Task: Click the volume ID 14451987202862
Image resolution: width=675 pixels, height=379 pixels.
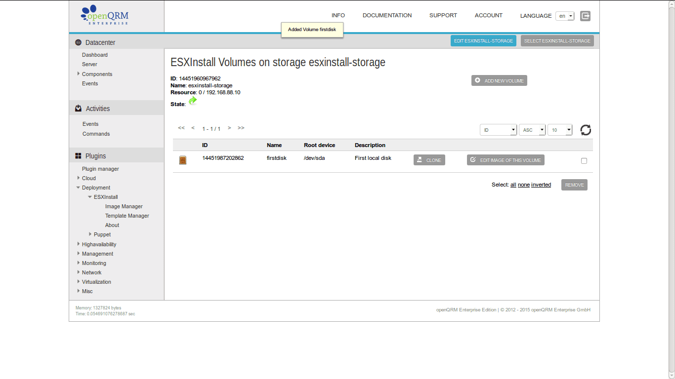Action: point(223,158)
